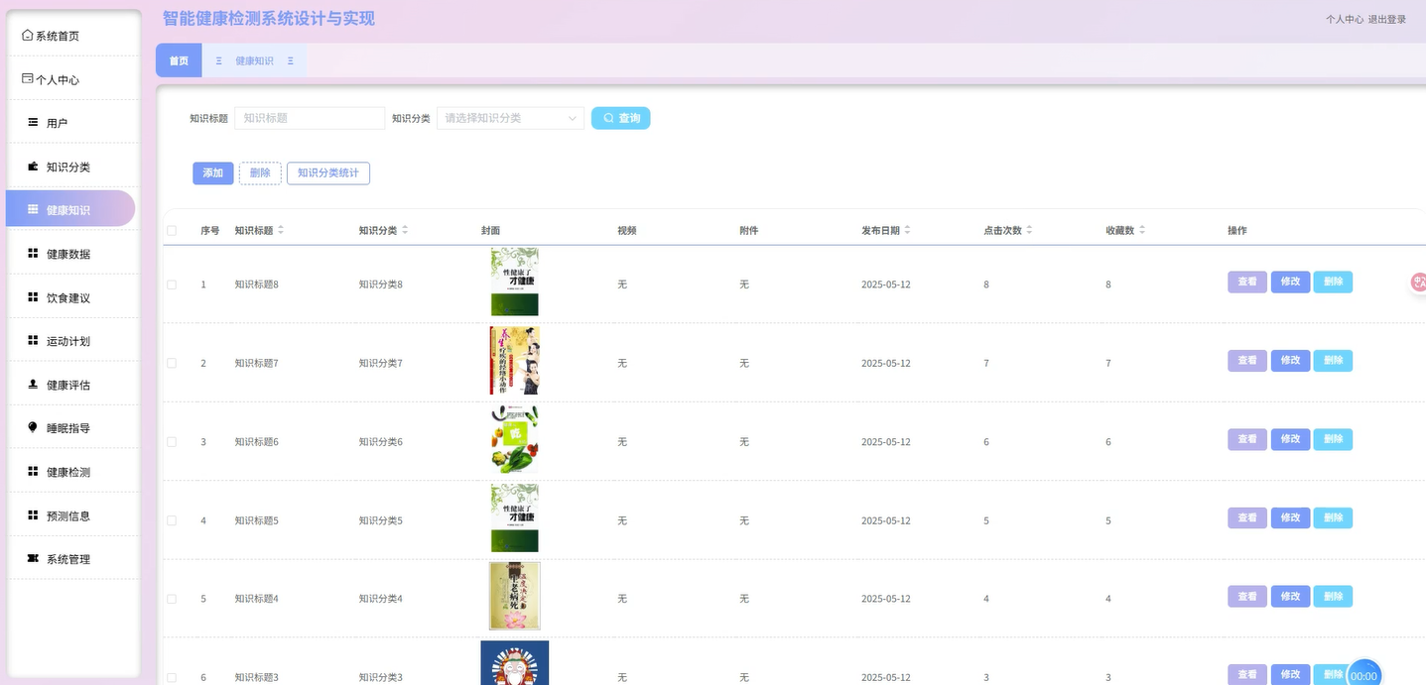This screenshot has height=685, width=1426.
Task: Check the checkbox for 知识标题6 row
Action: pos(171,439)
